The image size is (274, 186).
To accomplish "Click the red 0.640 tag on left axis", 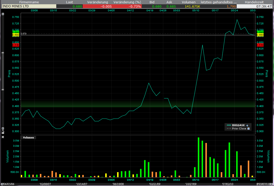I will pos(16,45).
